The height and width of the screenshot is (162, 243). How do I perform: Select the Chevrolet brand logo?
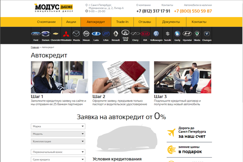[55, 34]
